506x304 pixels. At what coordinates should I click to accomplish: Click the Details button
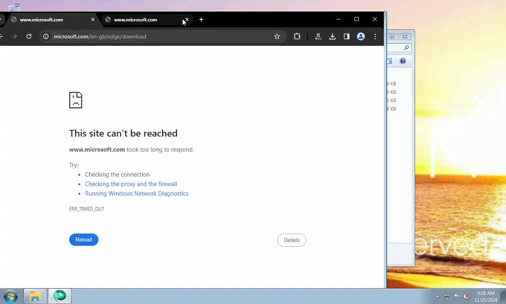pyautogui.click(x=292, y=240)
